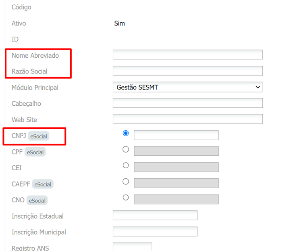Click into the Razão Social field
301x251 pixels.
tap(187, 71)
